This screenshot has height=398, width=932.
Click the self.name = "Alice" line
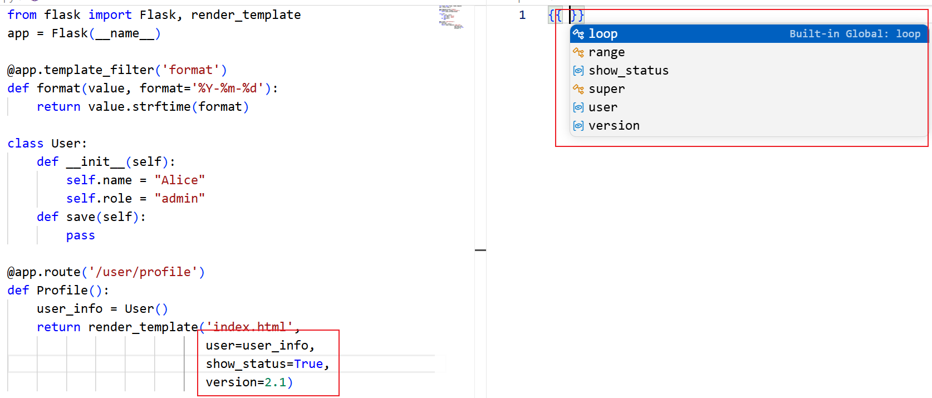[x=135, y=180]
